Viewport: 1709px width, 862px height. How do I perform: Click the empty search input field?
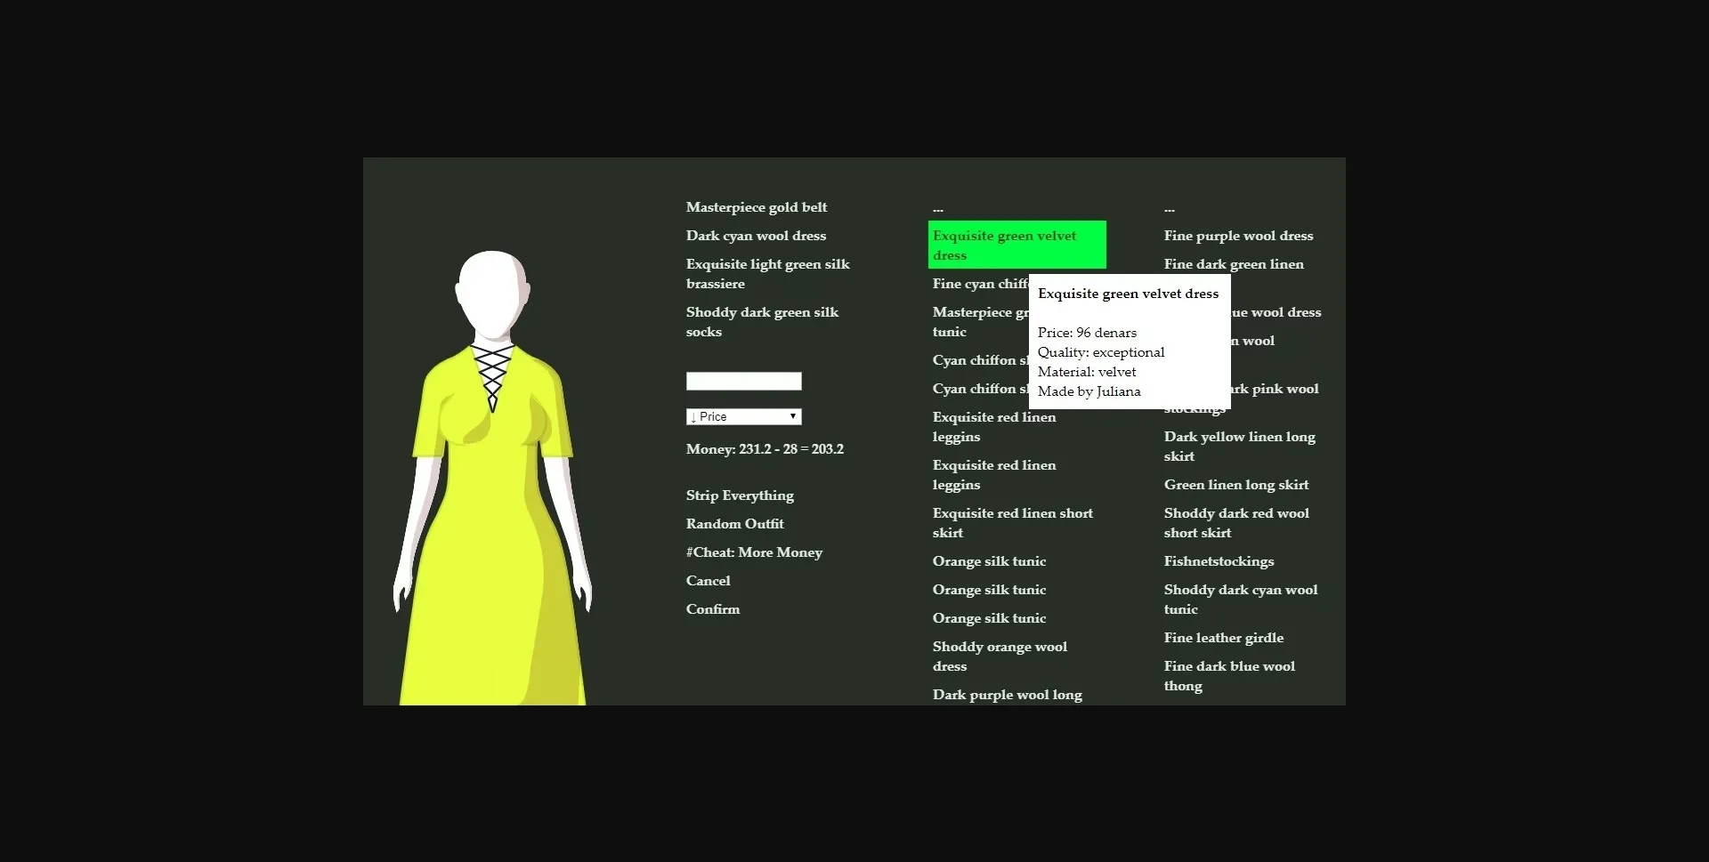[742, 381]
